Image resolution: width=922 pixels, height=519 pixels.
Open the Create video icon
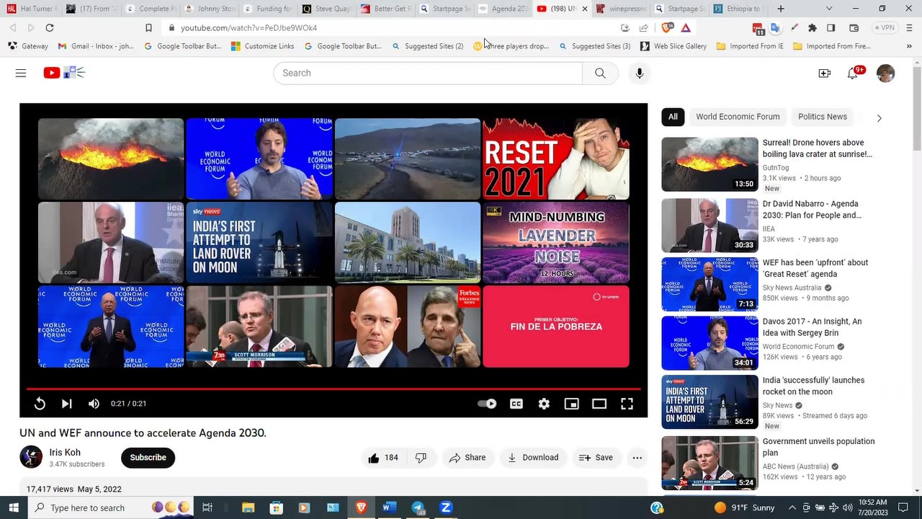(x=825, y=73)
